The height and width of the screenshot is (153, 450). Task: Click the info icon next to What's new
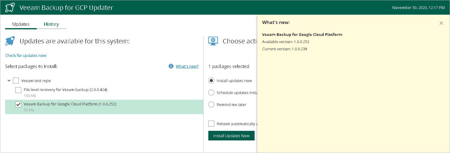[171, 66]
